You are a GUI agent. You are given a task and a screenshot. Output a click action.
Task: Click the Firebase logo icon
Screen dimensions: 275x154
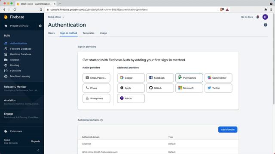(6, 17)
